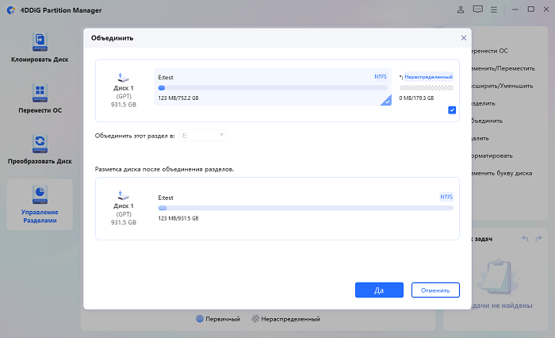
Task: Click the Отменить button
Action: 435,290
